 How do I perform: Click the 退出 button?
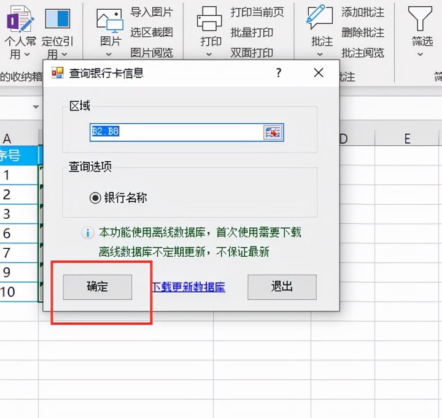pyautogui.click(x=282, y=287)
